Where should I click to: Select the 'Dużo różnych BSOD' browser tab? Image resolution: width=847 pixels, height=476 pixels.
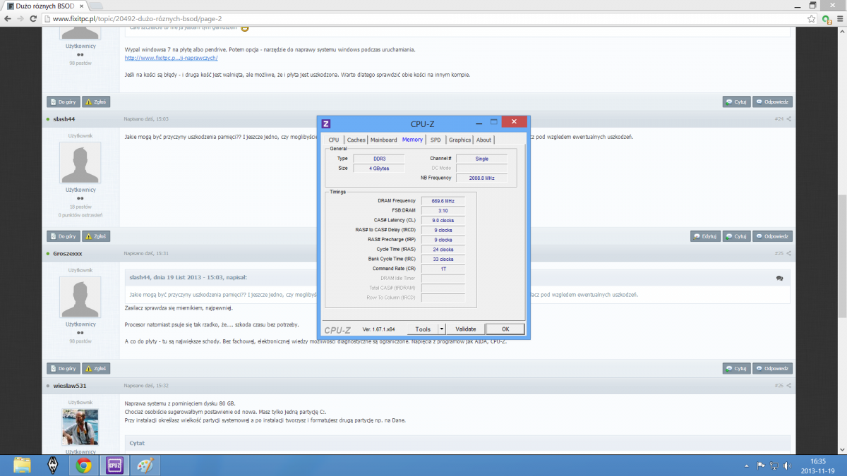coord(44,5)
